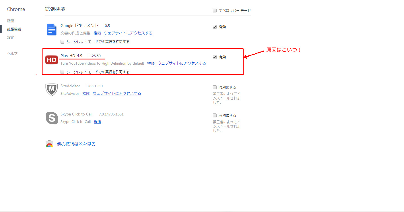
Task: Check 有効にする for Skype Click to Call
Action: pos(215,115)
